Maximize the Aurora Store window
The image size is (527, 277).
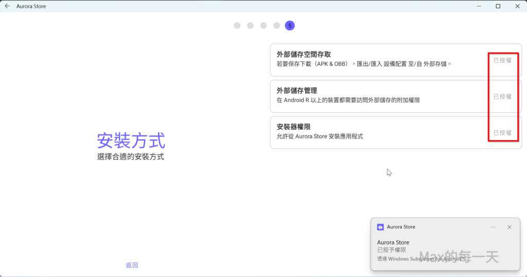(498, 6)
